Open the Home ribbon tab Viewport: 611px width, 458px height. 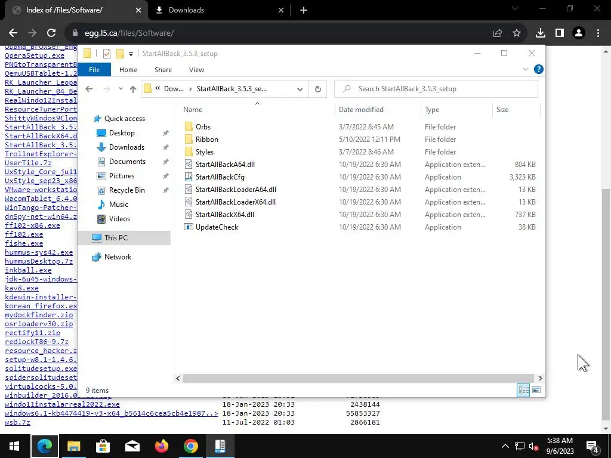coord(128,70)
